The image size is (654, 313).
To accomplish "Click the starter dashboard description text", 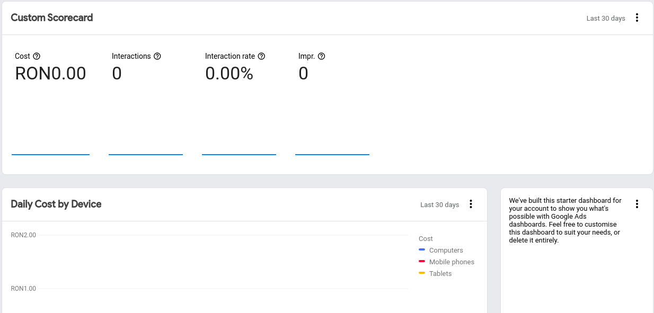I will coord(565,220).
